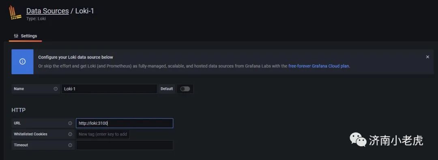Screen dimensions: 438x160
Task: Open the free-forever Grafana Cloud plan link
Action: click(x=319, y=66)
